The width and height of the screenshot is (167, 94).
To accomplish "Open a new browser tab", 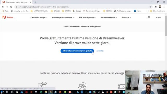I will [35, 2].
